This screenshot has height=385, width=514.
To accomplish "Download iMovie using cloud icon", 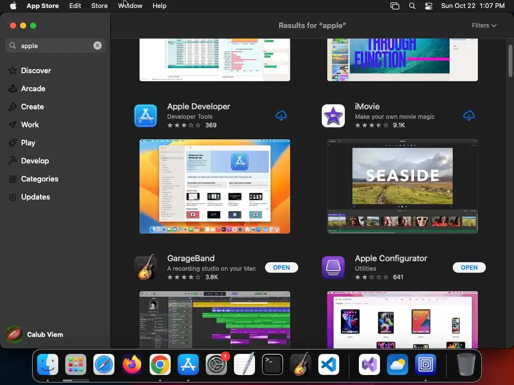I will [x=469, y=116].
